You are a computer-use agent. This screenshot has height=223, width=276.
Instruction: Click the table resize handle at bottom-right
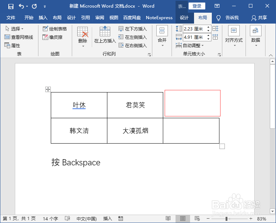(222, 146)
